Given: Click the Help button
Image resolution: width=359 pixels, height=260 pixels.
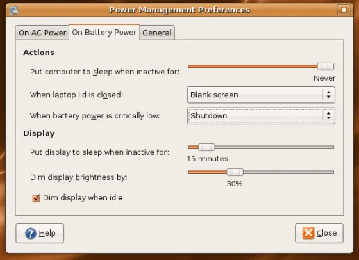Looking at the screenshot, I should click(x=40, y=233).
